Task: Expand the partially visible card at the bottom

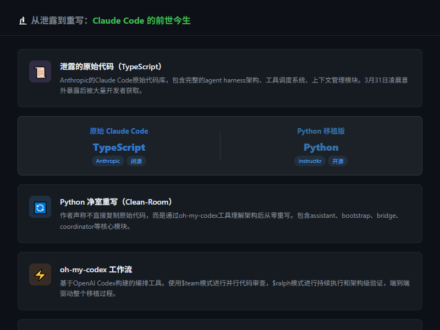Action: [220, 326]
